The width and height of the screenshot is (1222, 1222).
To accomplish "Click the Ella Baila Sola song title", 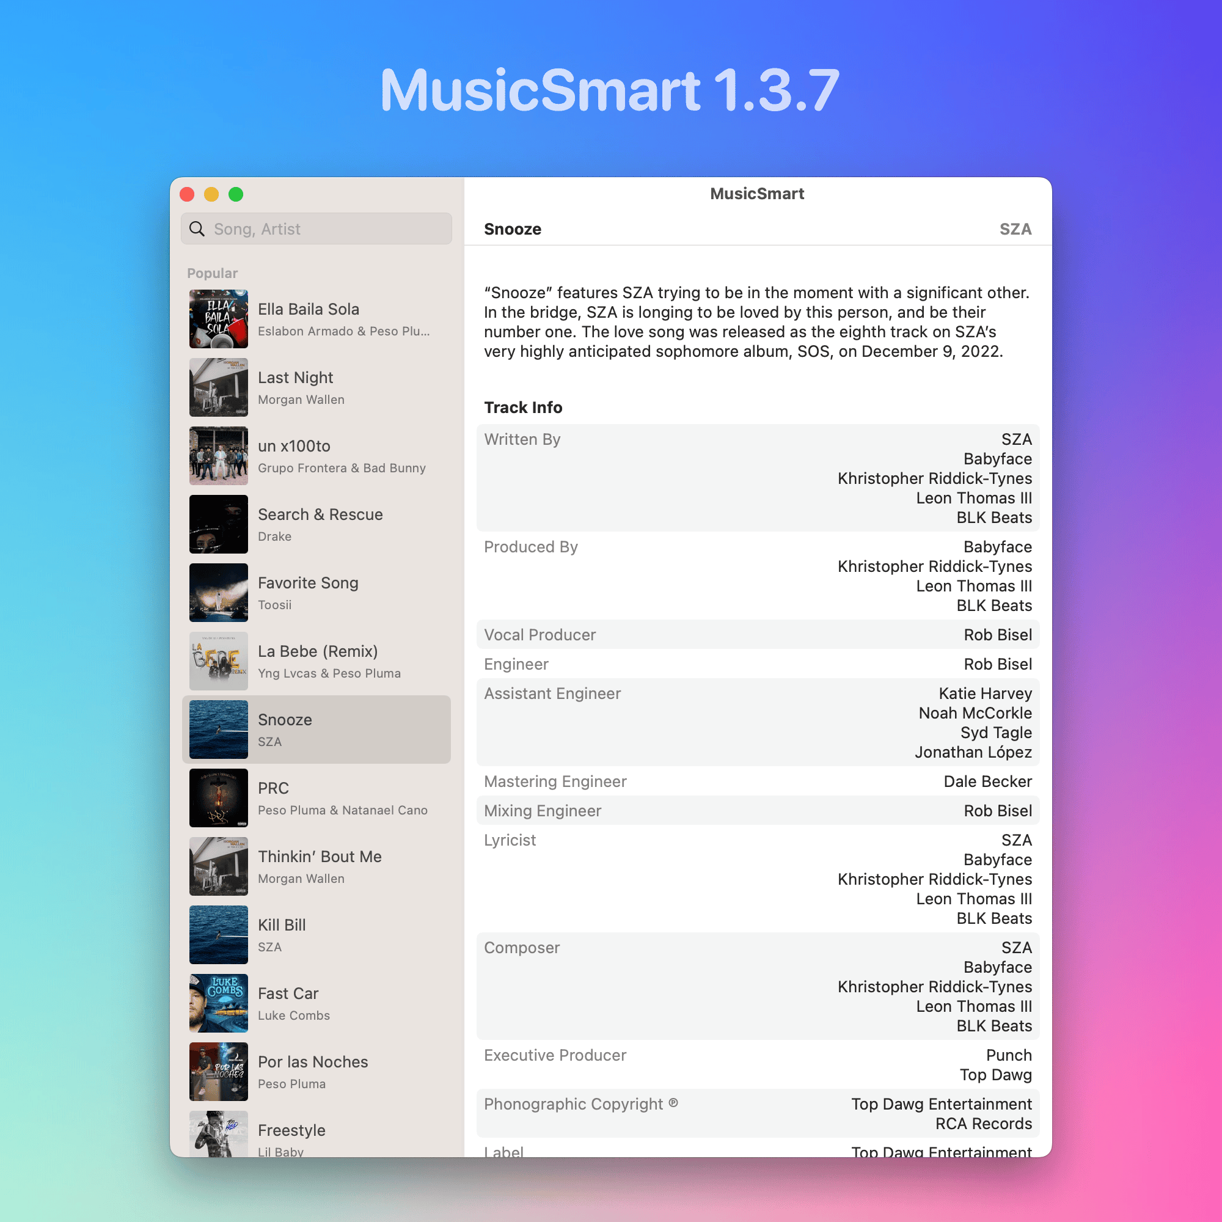I will pos(309,309).
